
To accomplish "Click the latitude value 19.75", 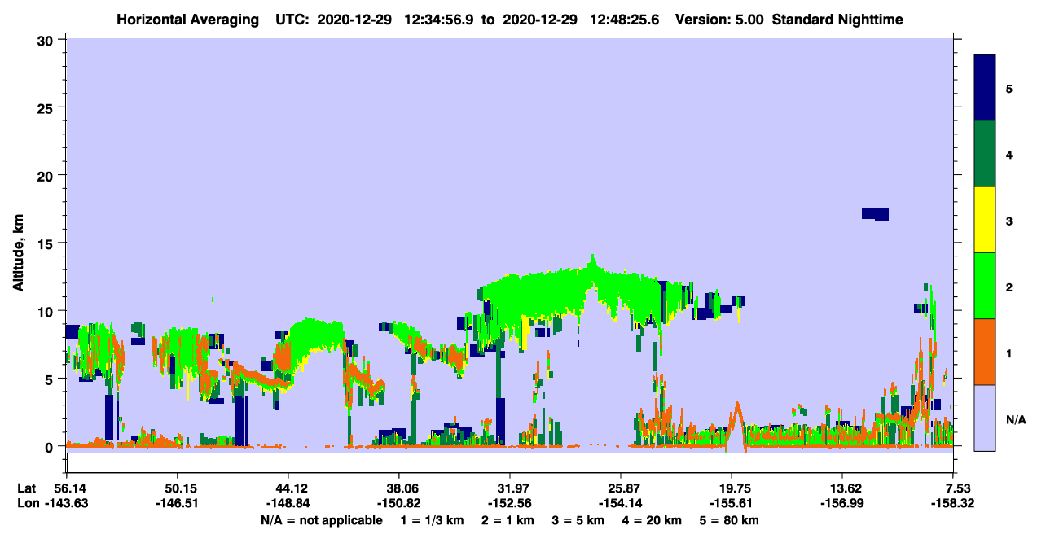I will tap(732, 488).
